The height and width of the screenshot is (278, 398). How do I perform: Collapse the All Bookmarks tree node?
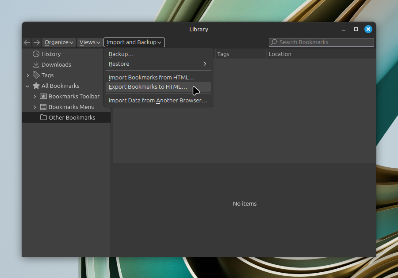click(27, 86)
